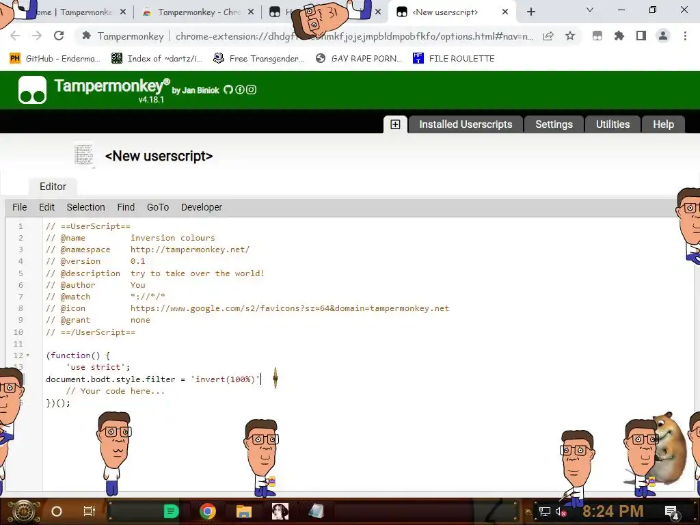The height and width of the screenshot is (525, 700).
Task: Reload the page
Action: [x=59, y=36]
